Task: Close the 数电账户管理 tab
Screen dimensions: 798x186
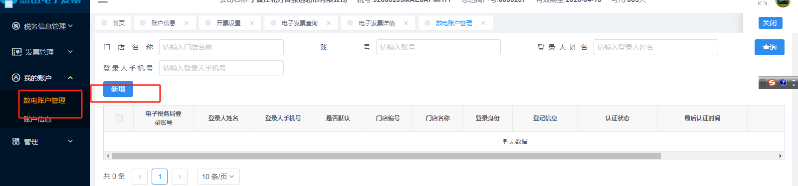Action: point(483,23)
